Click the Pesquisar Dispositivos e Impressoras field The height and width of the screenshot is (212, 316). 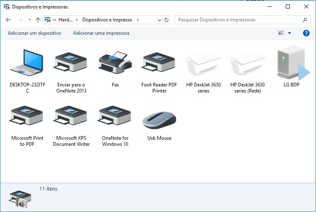point(242,20)
